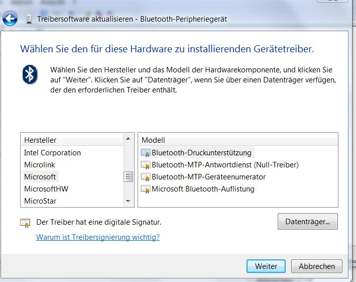Click the Bluetooth logo icon
Screen dimensions: 356x282
30,74
